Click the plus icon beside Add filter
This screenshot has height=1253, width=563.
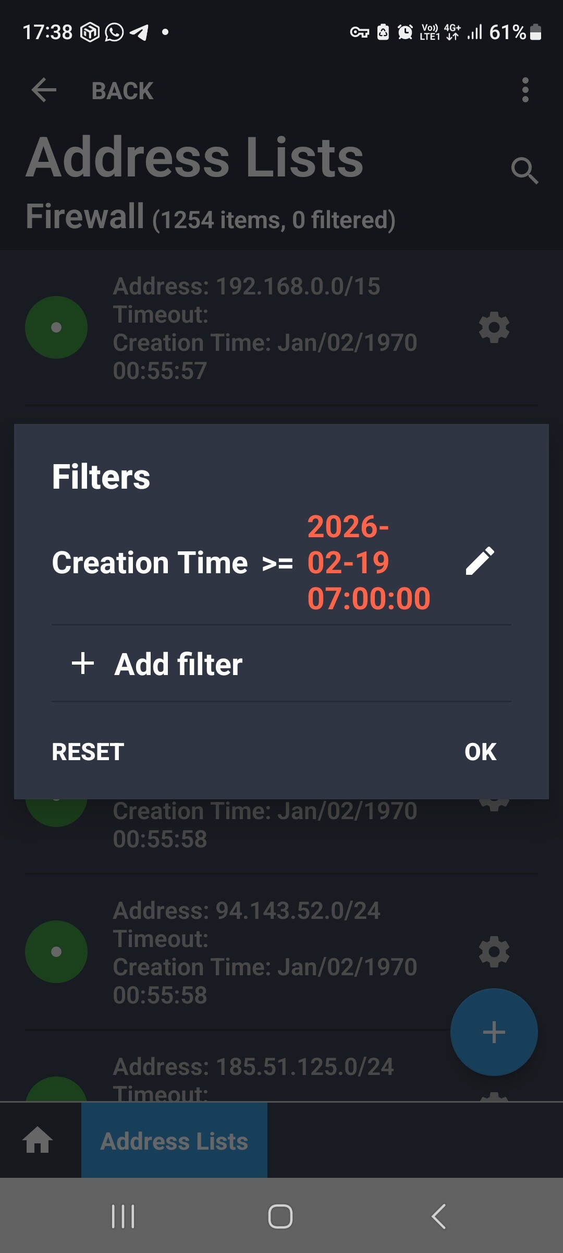coord(83,664)
